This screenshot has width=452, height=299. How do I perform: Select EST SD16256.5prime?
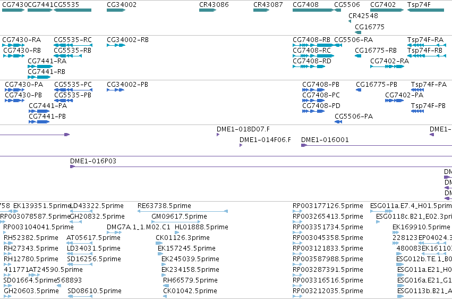point(94,259)
